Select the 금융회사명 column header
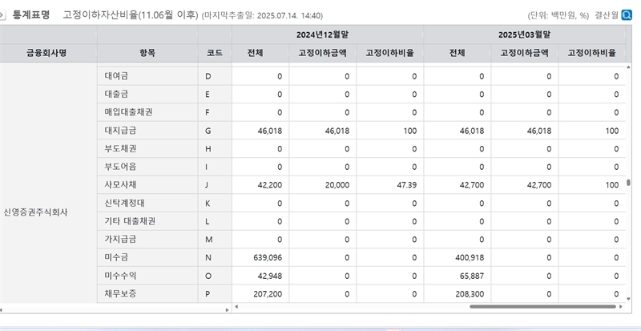641x331 pixels. (x=48, y=53)
